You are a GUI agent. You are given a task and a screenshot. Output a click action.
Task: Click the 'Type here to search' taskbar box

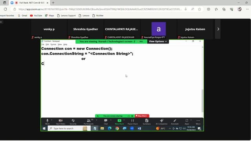coord(69,128)
